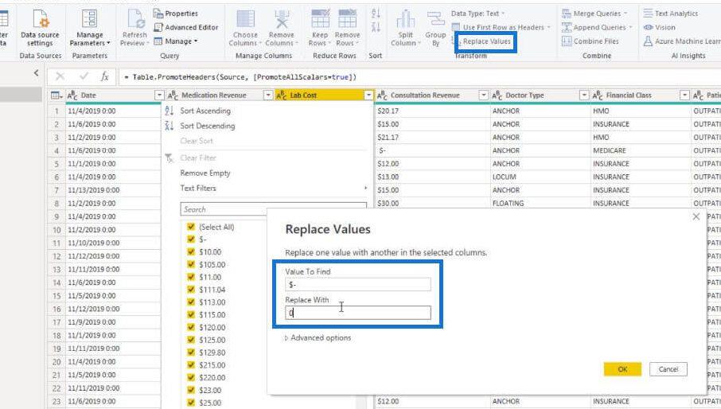Viewport: 721px width, 409px height.
Task: Open the Advanced Editor
Action: 186,28
